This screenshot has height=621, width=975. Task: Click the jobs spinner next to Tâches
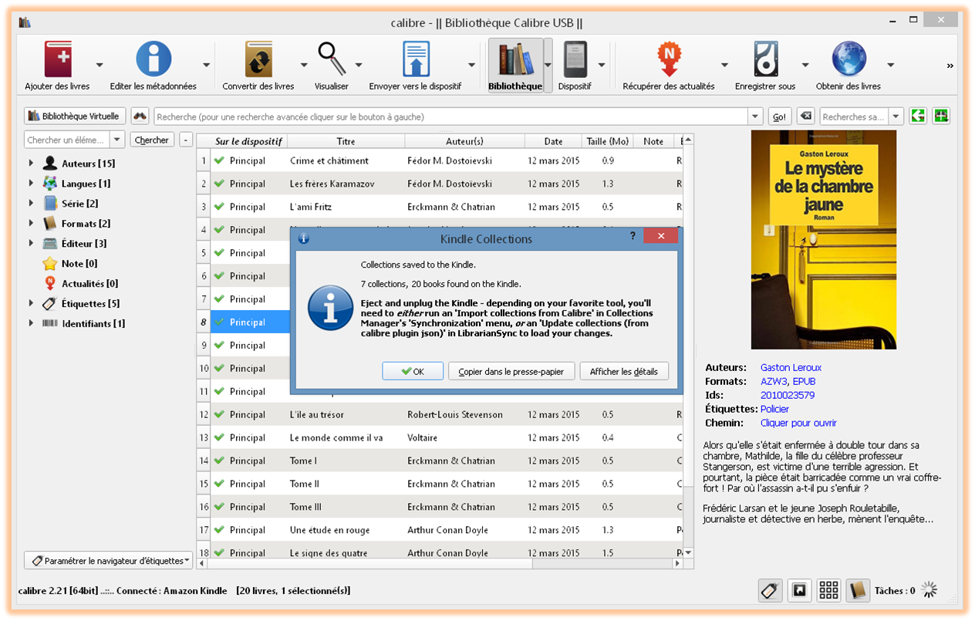click(x=929, y=591)
